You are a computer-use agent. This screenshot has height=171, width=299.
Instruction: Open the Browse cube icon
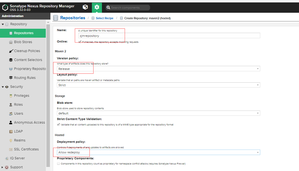85,7
